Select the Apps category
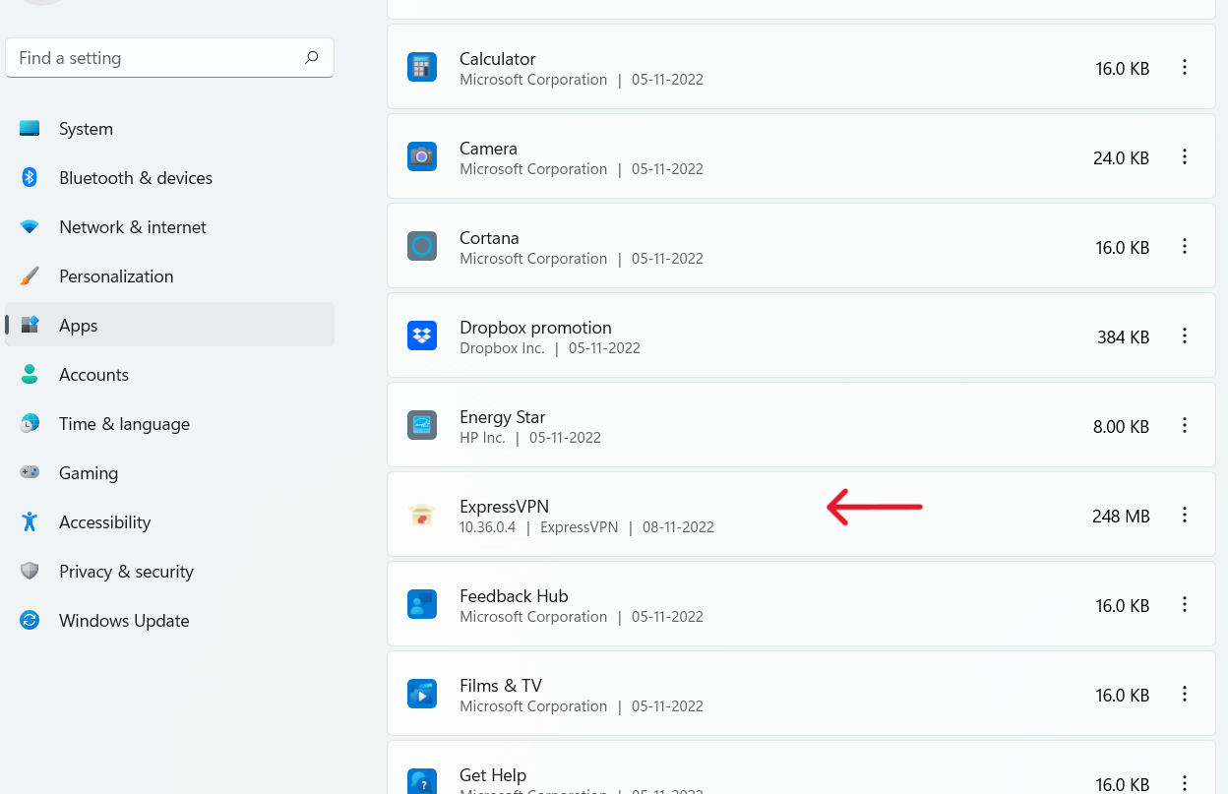This screenshot has width=1228, height=794. (169, 326)
